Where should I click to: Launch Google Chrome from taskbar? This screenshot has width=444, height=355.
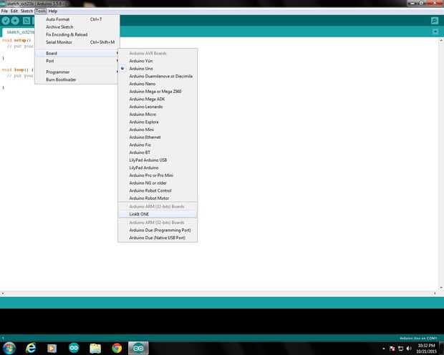pos(117,349)
